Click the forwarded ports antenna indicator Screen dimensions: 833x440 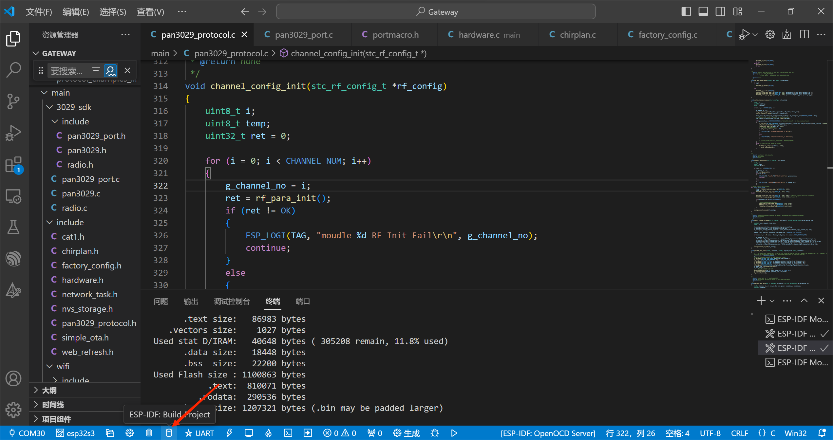[375, 433]
